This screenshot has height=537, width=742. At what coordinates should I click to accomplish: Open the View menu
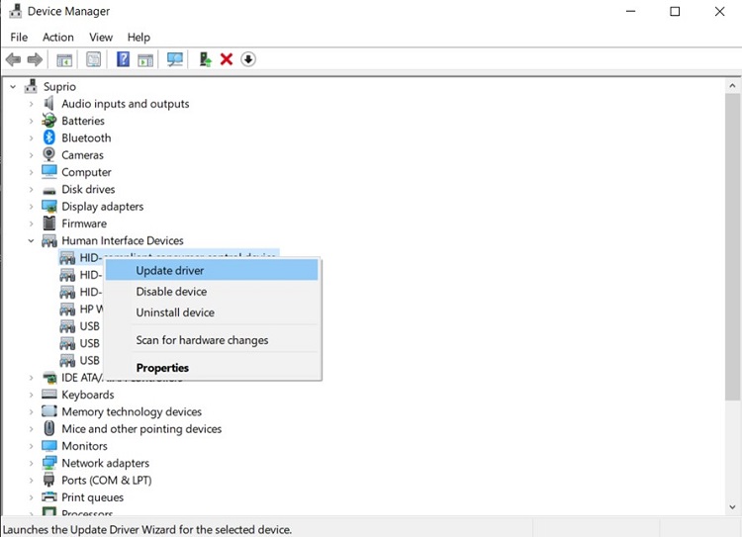[x=101, y=37]
